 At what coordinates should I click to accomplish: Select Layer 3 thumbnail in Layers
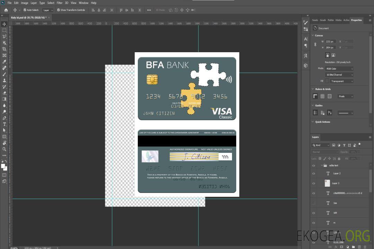coord(327,183)
